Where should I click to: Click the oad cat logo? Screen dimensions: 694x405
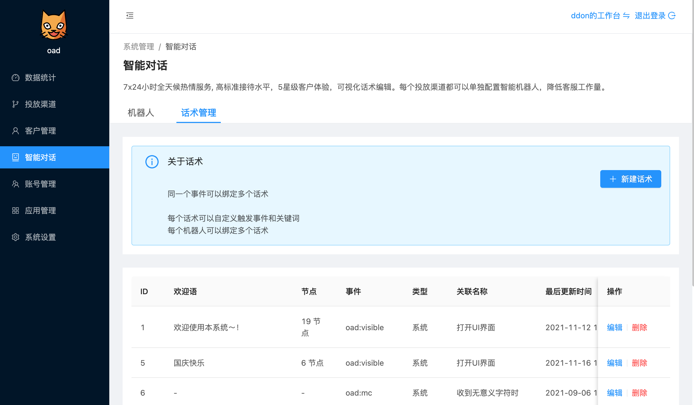click(54, 25)
